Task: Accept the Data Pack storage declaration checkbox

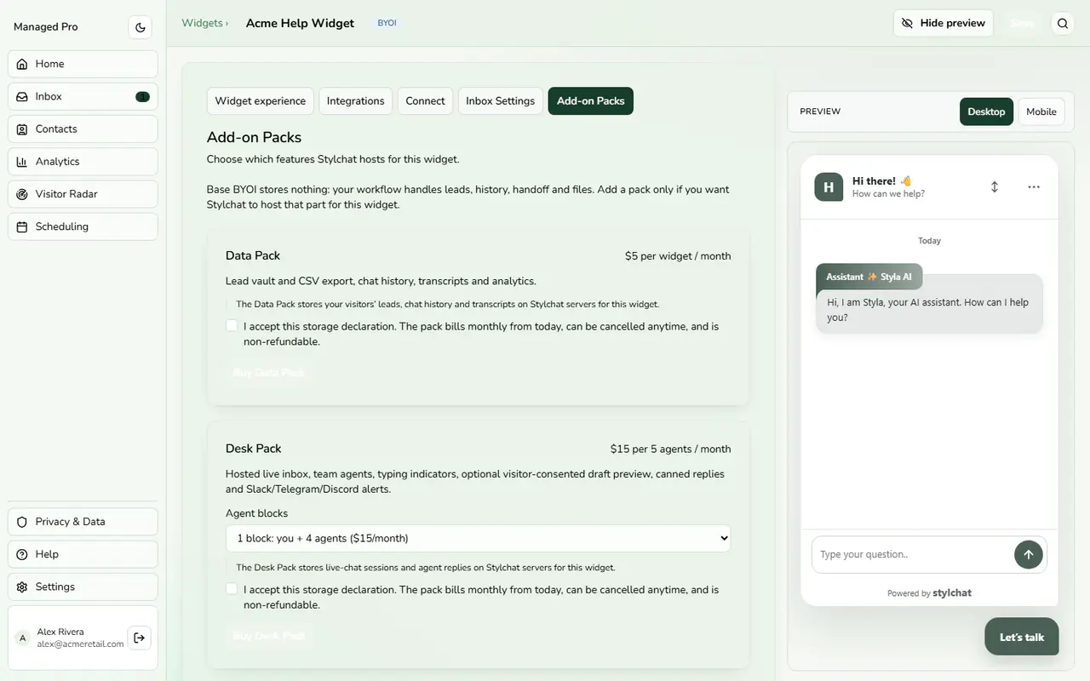Action: (x=232, y=326)
